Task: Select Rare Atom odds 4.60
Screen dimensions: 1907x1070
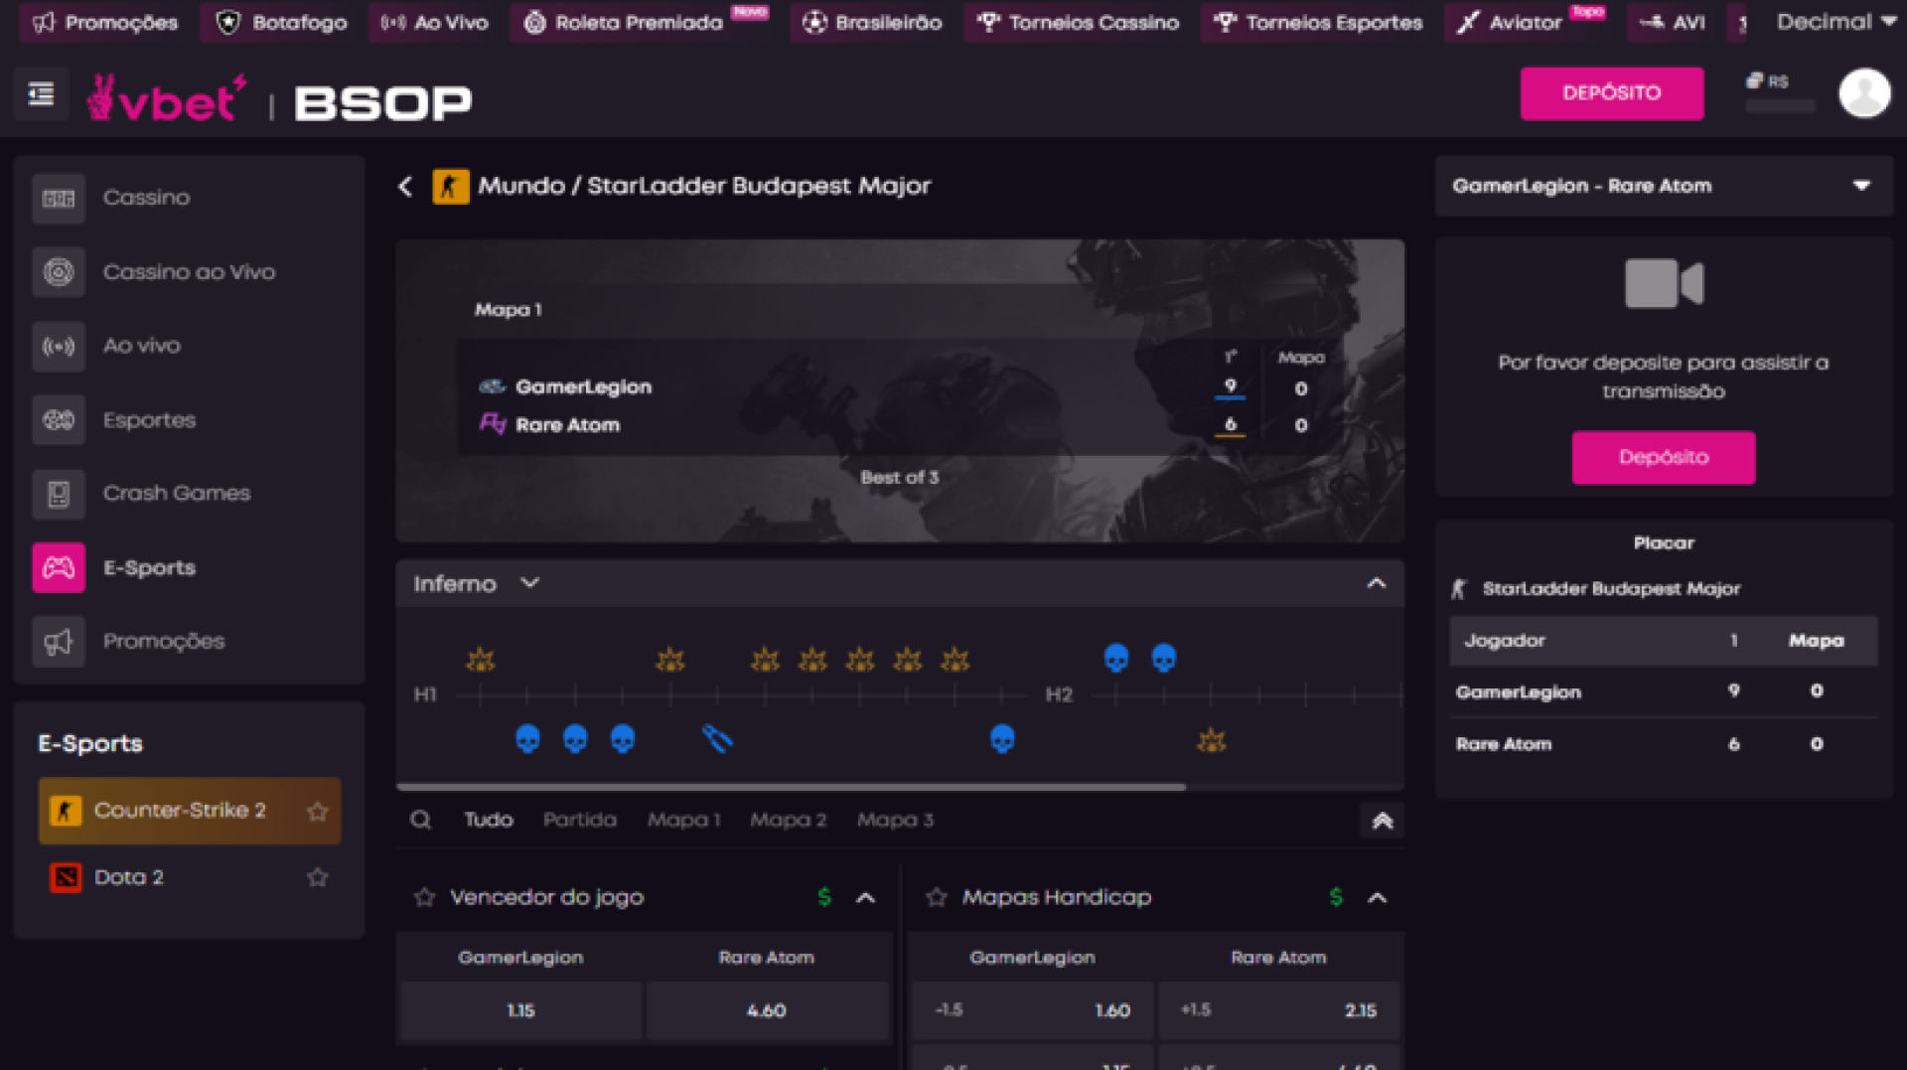Action: click(766, 1010)
